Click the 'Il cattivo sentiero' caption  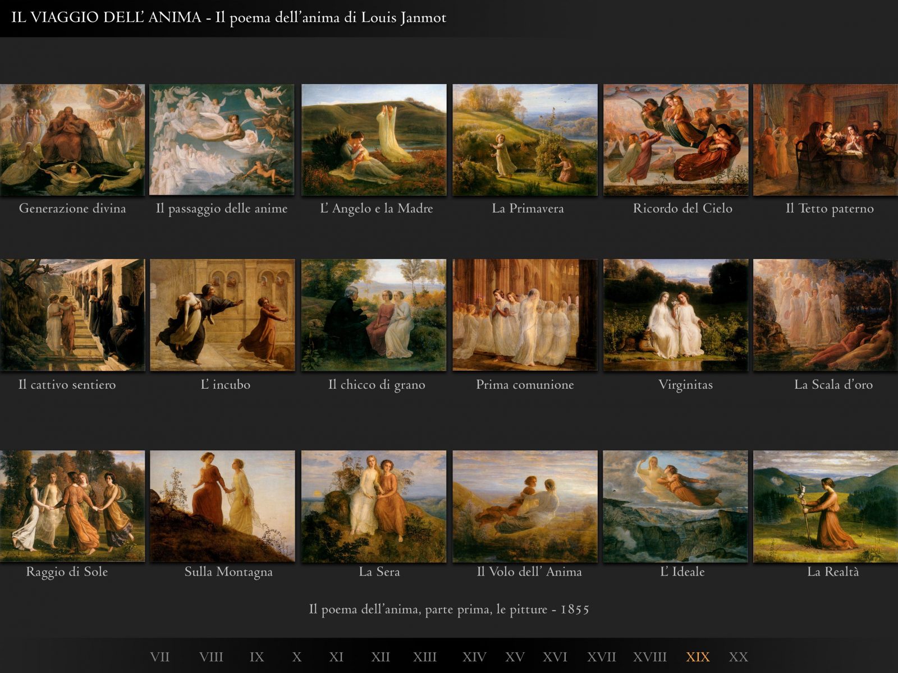[x=67, y=385]
